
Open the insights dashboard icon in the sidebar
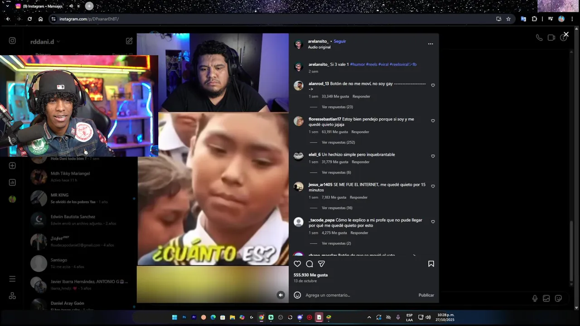(12, 182)
